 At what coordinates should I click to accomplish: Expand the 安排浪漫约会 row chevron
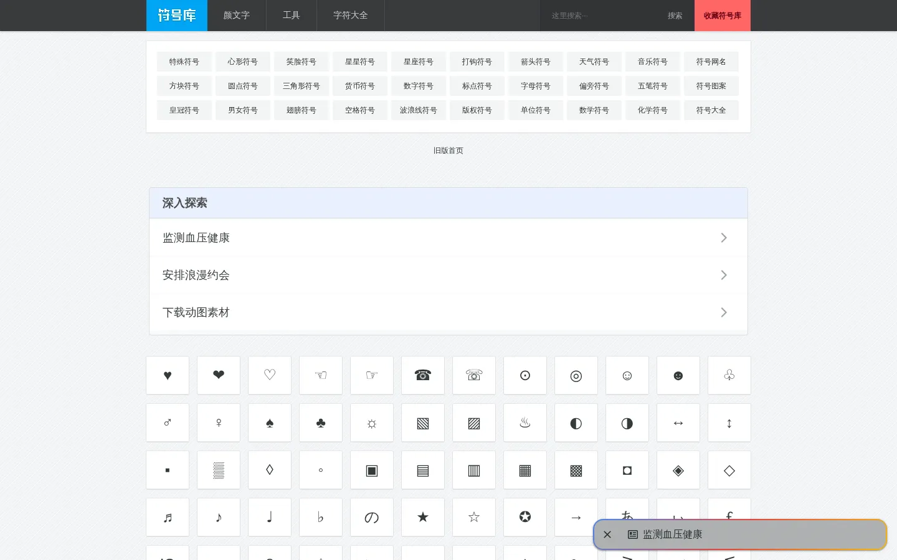724,275
